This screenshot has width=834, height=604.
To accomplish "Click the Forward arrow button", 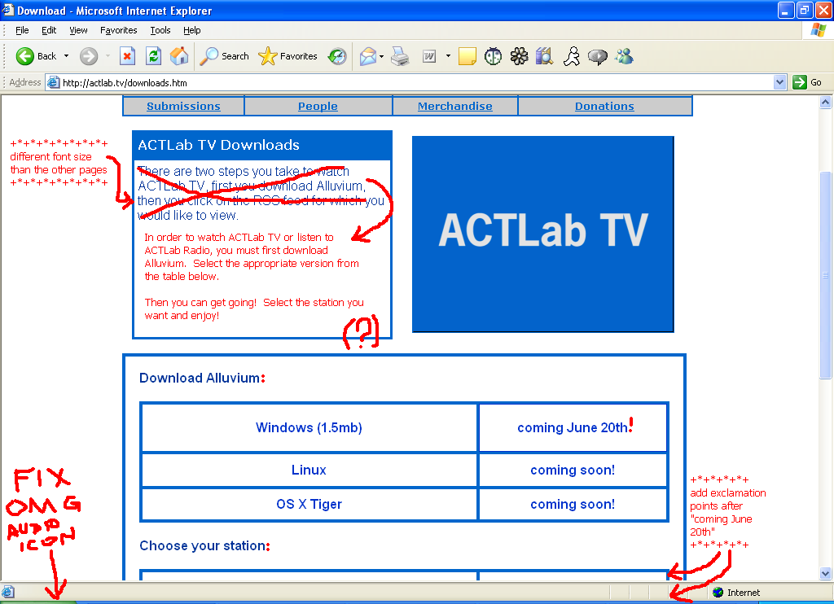I will (x=89, y=56).
